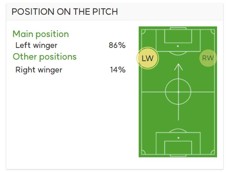This screenshot has width=228, height=172.
Task: Click the center circle of the pitch
Action: click(x=178, y=92)
